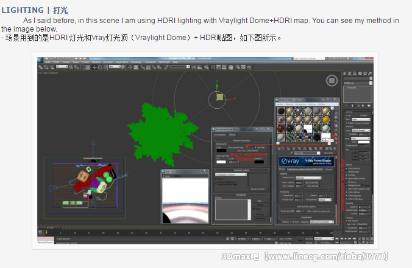Click the Reset Map icon in Material Editor
The height and width of the screenshot is (268, 412).
(294, 148)
